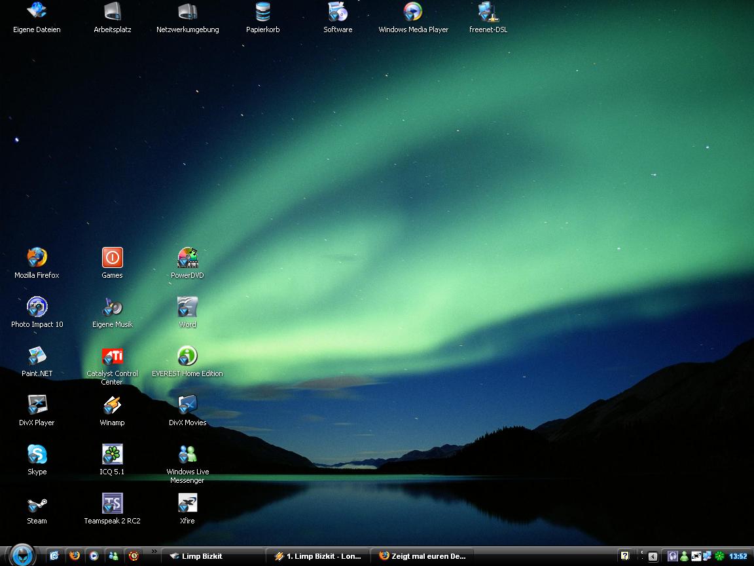
Task: Click the question mark help icon in taskbar
Action: 624,556
